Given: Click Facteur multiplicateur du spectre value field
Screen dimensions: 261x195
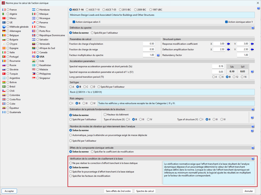Looking at the screenshot, I should pyautogui.click(x=149, y=55).
